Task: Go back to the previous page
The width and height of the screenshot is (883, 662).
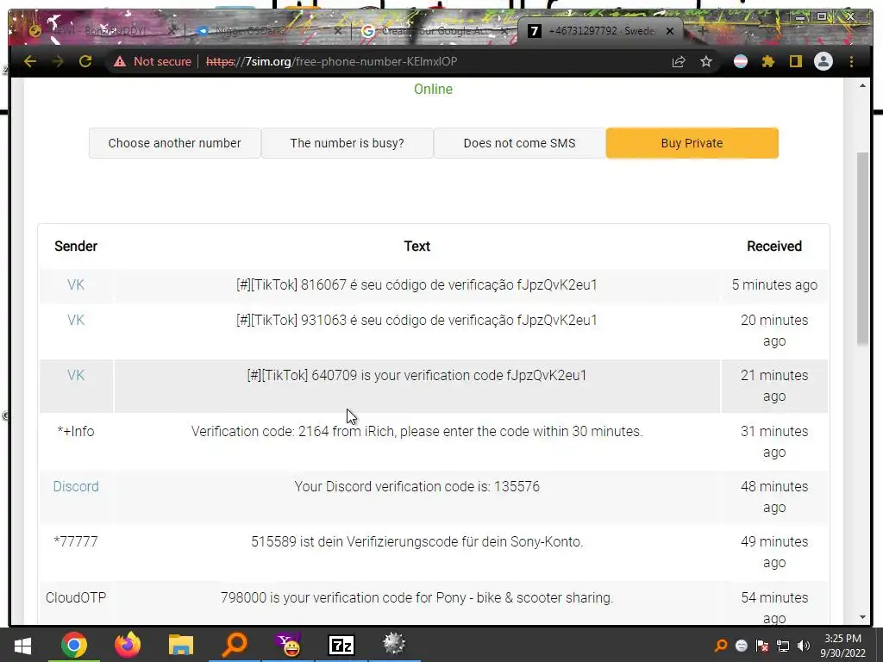Action: (x=30, y=61)
